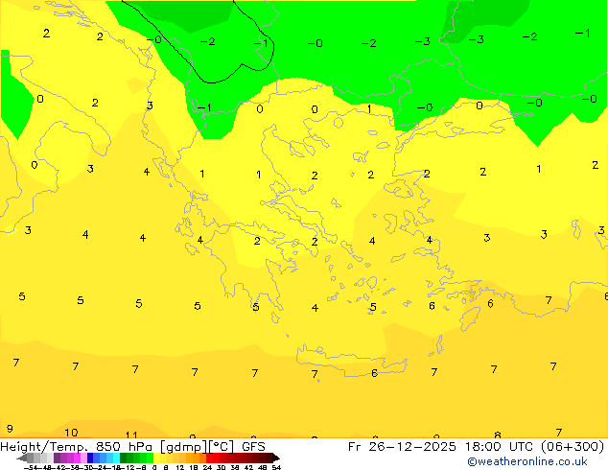The image size is (608, 470).
Task: Select the magenta swatch in the color bar
Action: coord(77,458)
